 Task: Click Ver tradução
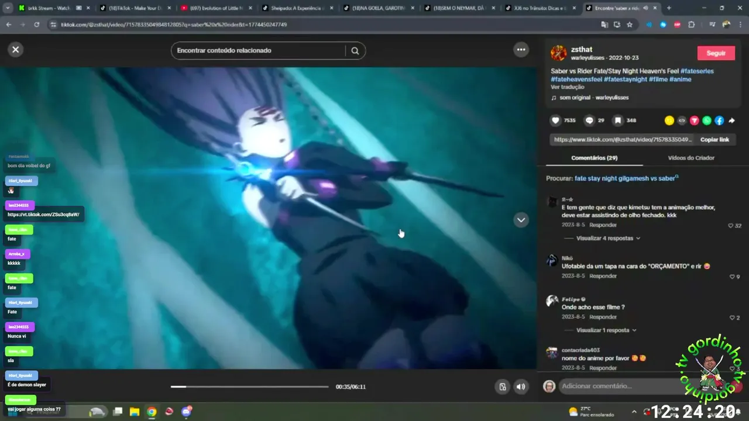567,87
